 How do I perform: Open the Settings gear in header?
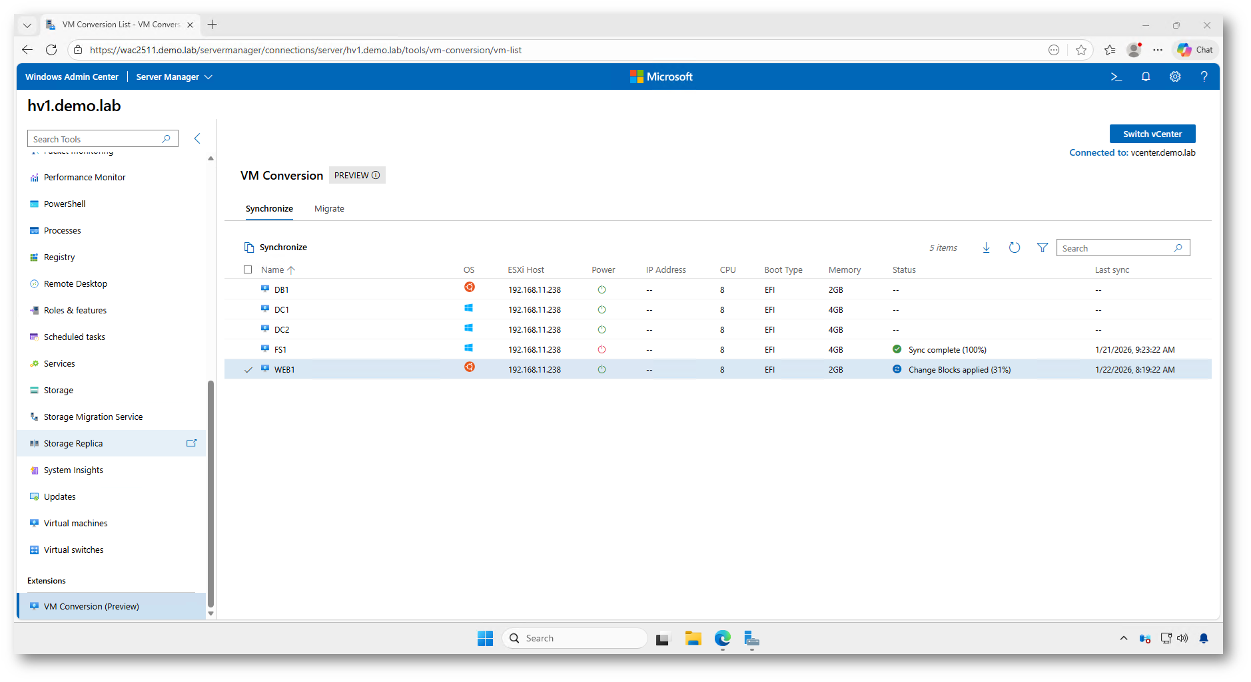[x=1175, y=77]
